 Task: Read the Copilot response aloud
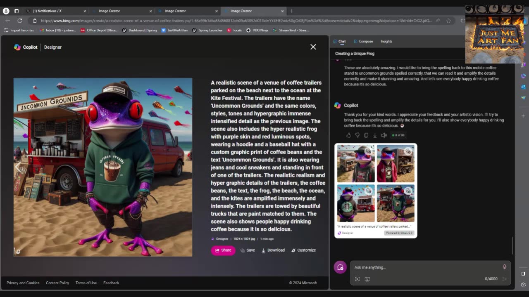coord(384,135)
